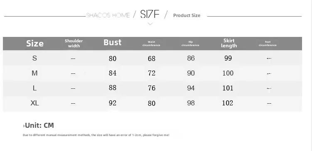Select the Bust column header

point(113,42)
